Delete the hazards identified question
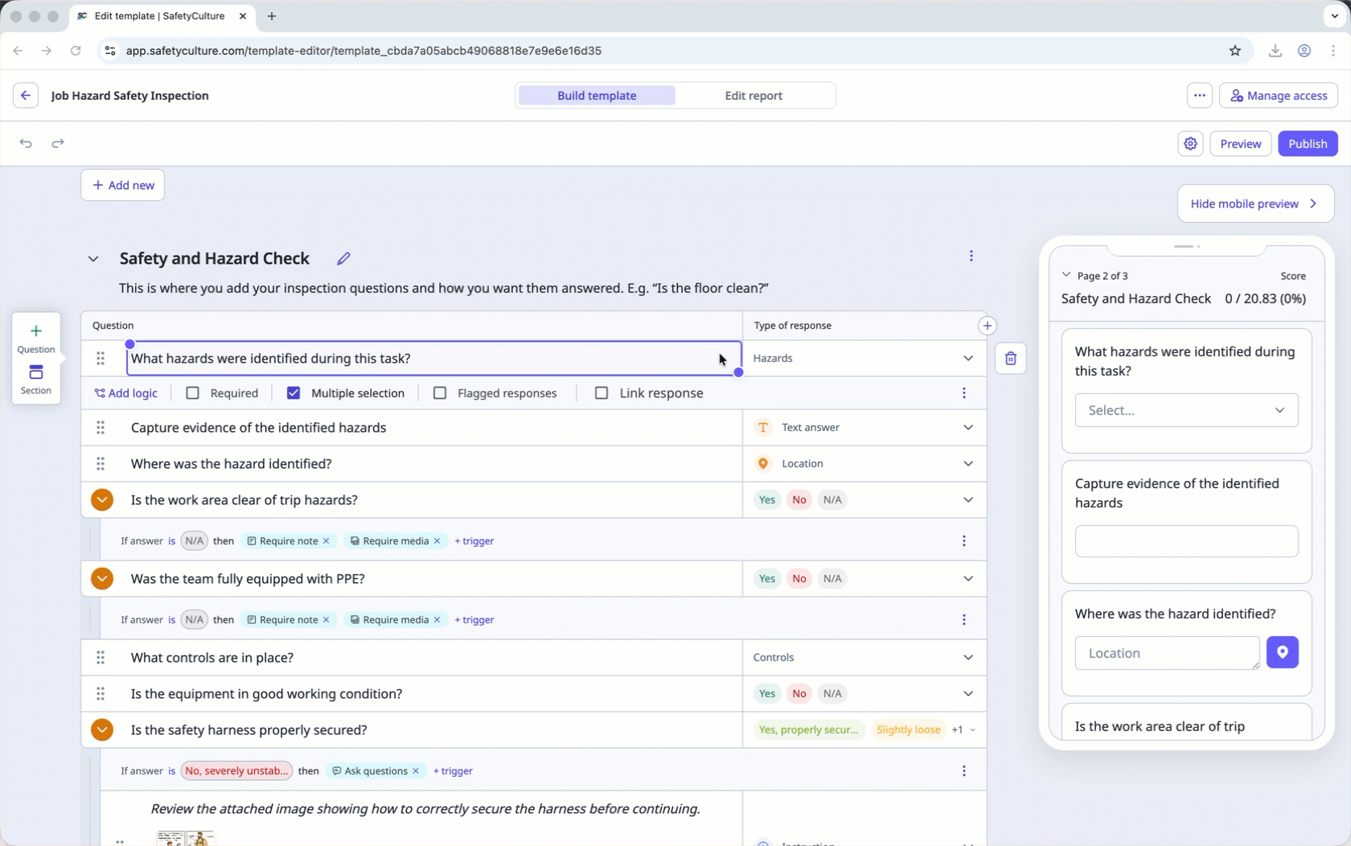1351x846 pixels. [x=1011, y=359]
